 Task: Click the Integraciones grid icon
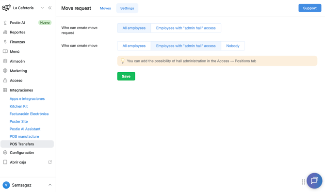point(5,90)
